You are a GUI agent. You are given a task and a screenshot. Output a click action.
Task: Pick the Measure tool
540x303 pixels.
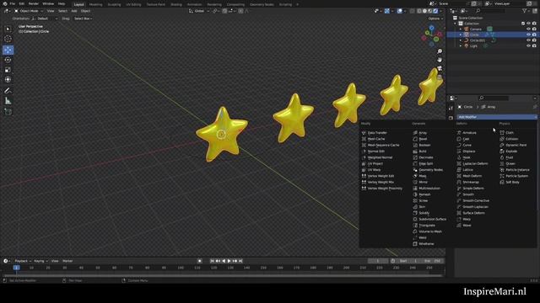point(8,101)
